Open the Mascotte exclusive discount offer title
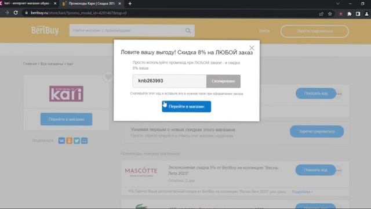This screenshot has height=209, width=371. [223, 170]
